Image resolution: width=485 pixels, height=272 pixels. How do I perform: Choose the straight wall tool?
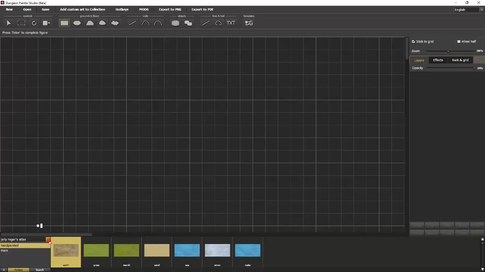point(132,23)
